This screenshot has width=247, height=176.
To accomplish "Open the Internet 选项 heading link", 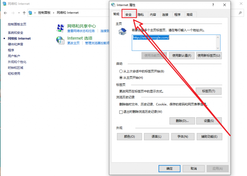I will pos(80,38).
